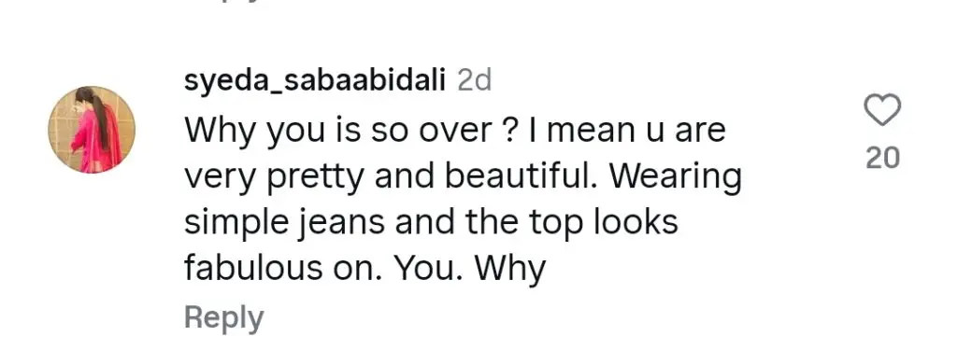Image resolution: width=957 pixels, height=364 pixels.
Task: Click the word 'Wearing' in the comment
Action: pyautogui.click(x=676, y=178)
